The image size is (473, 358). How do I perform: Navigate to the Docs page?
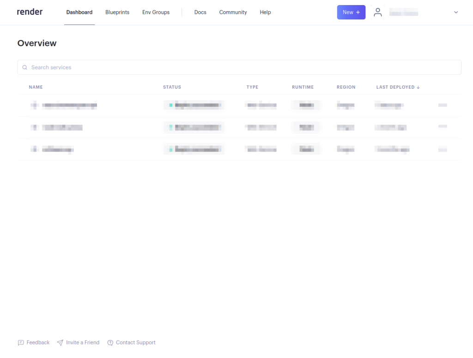[x=200, y=12]
